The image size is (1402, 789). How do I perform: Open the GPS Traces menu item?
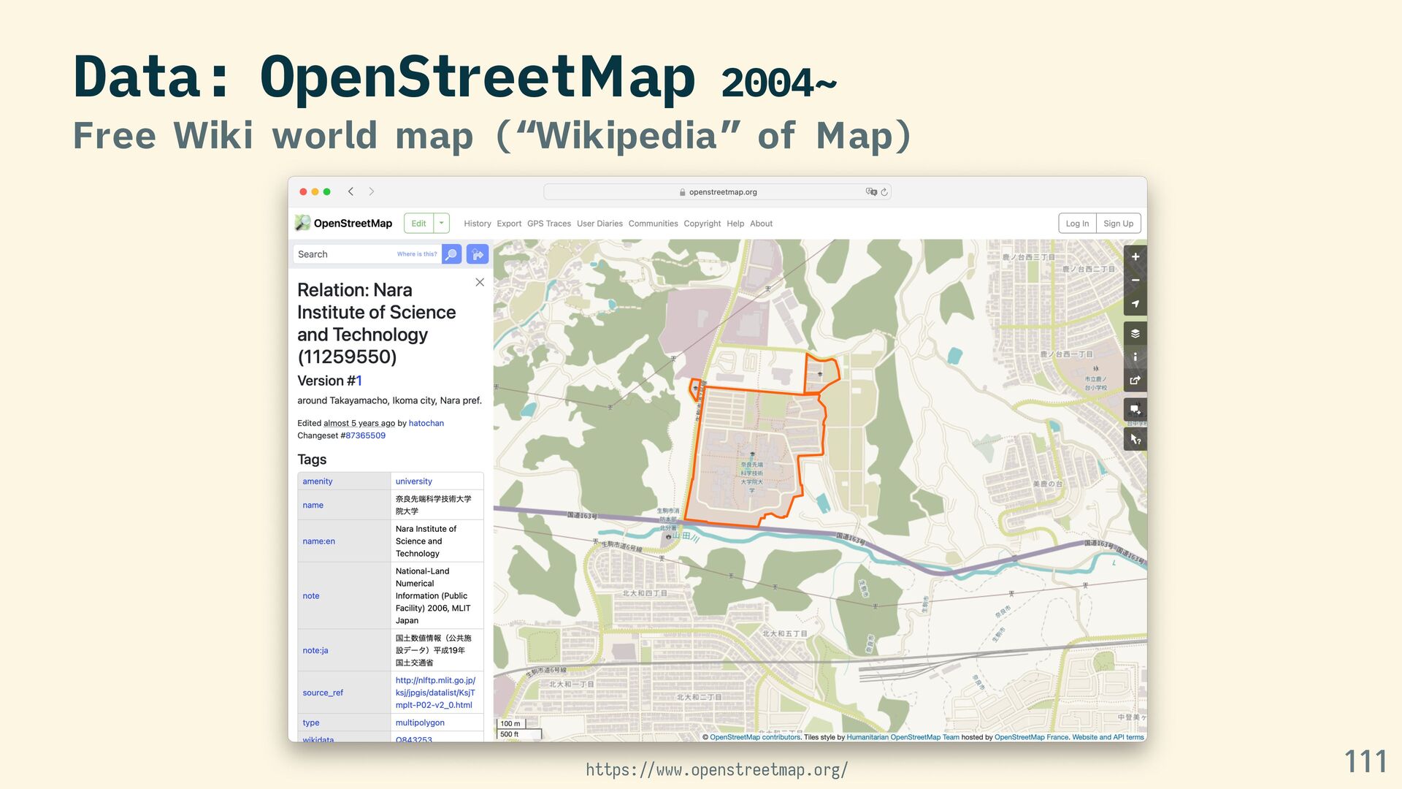548,224
